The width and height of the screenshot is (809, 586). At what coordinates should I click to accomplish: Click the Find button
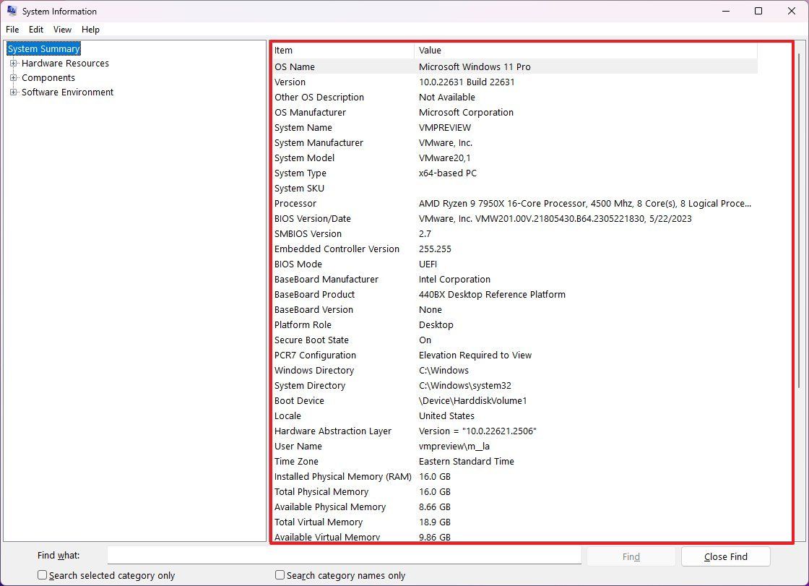point(631,556)
